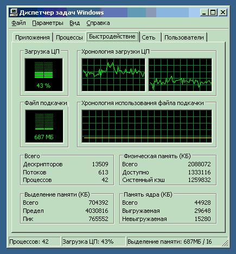
Task: Click the Память ядра (КБ) group label
Action: point(148,194)
